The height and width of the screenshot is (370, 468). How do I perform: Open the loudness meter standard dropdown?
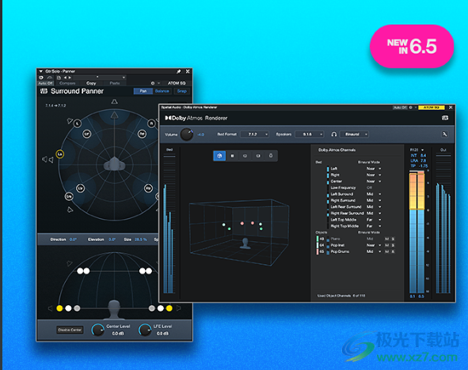coord(417,150)
